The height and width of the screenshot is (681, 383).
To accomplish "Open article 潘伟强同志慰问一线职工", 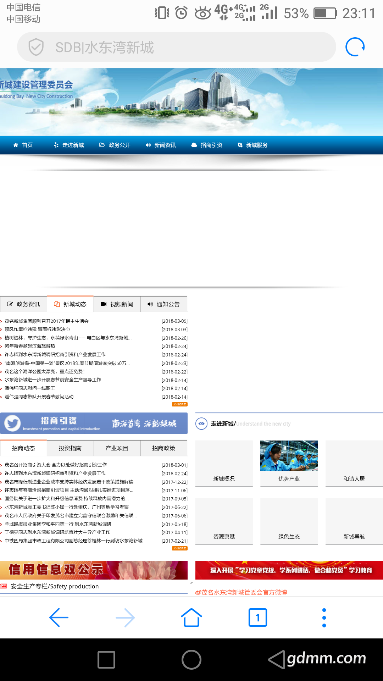I will 30,388.
